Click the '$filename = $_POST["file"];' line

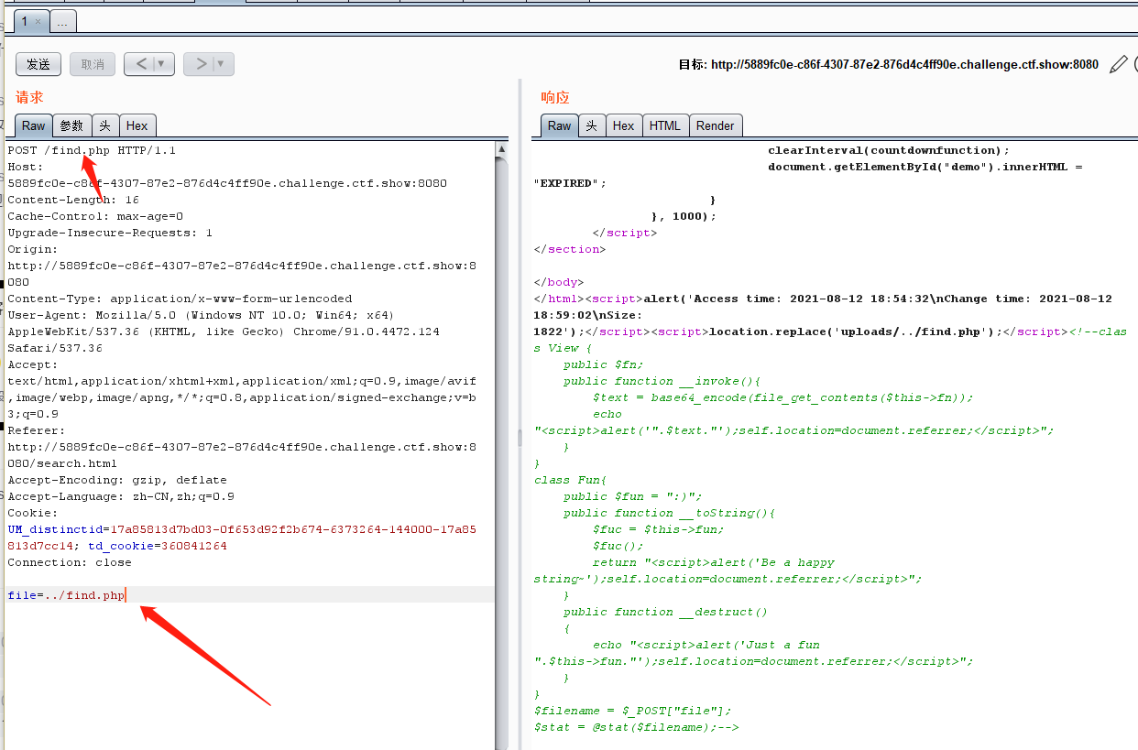633,710
